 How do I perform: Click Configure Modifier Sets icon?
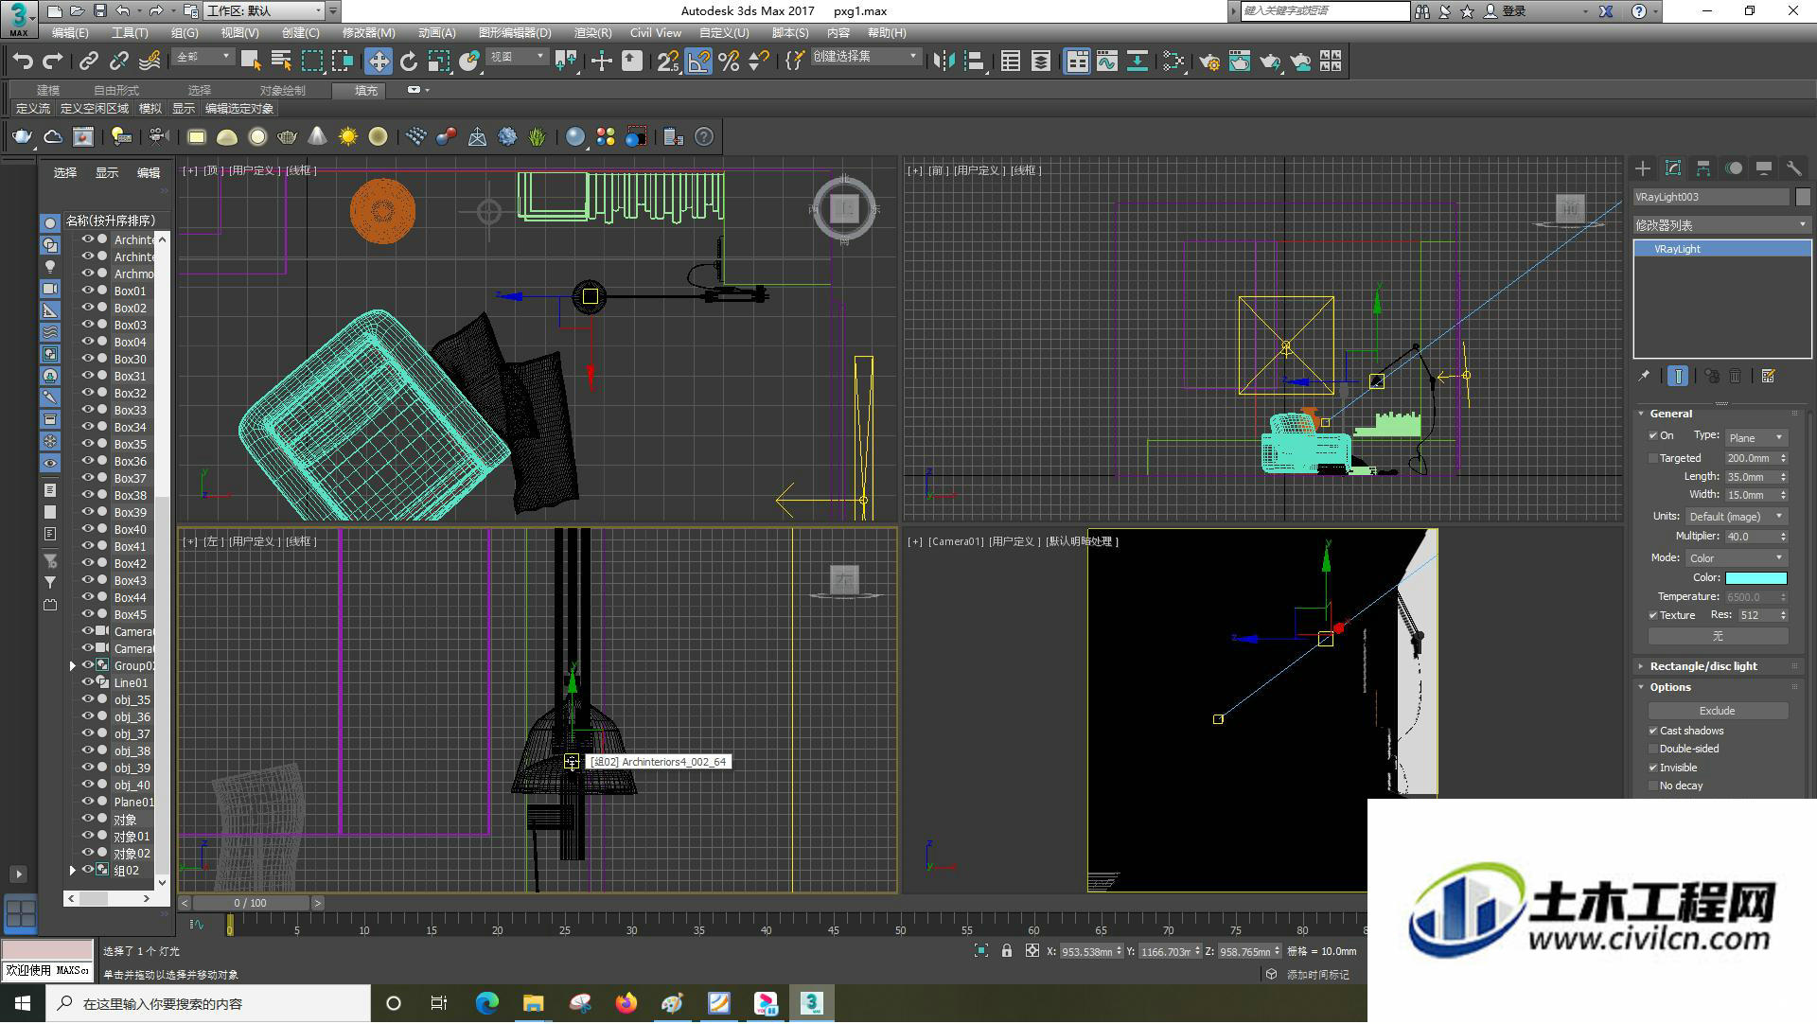tap(1768, 377)
